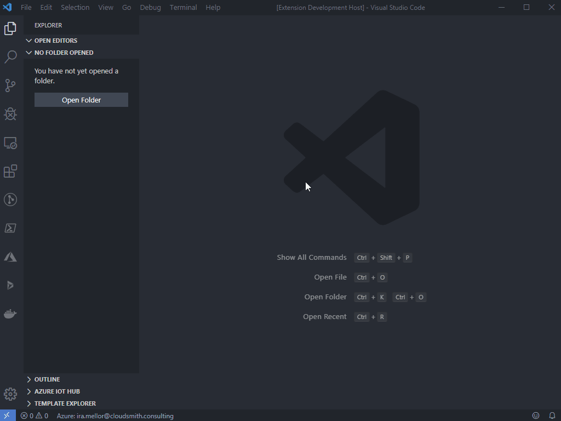Open the Manage gear icon

click(10, 394)
